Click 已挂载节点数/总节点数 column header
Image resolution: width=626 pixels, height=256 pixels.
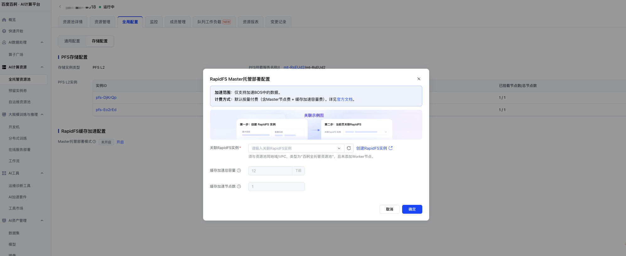pos(518,86)
